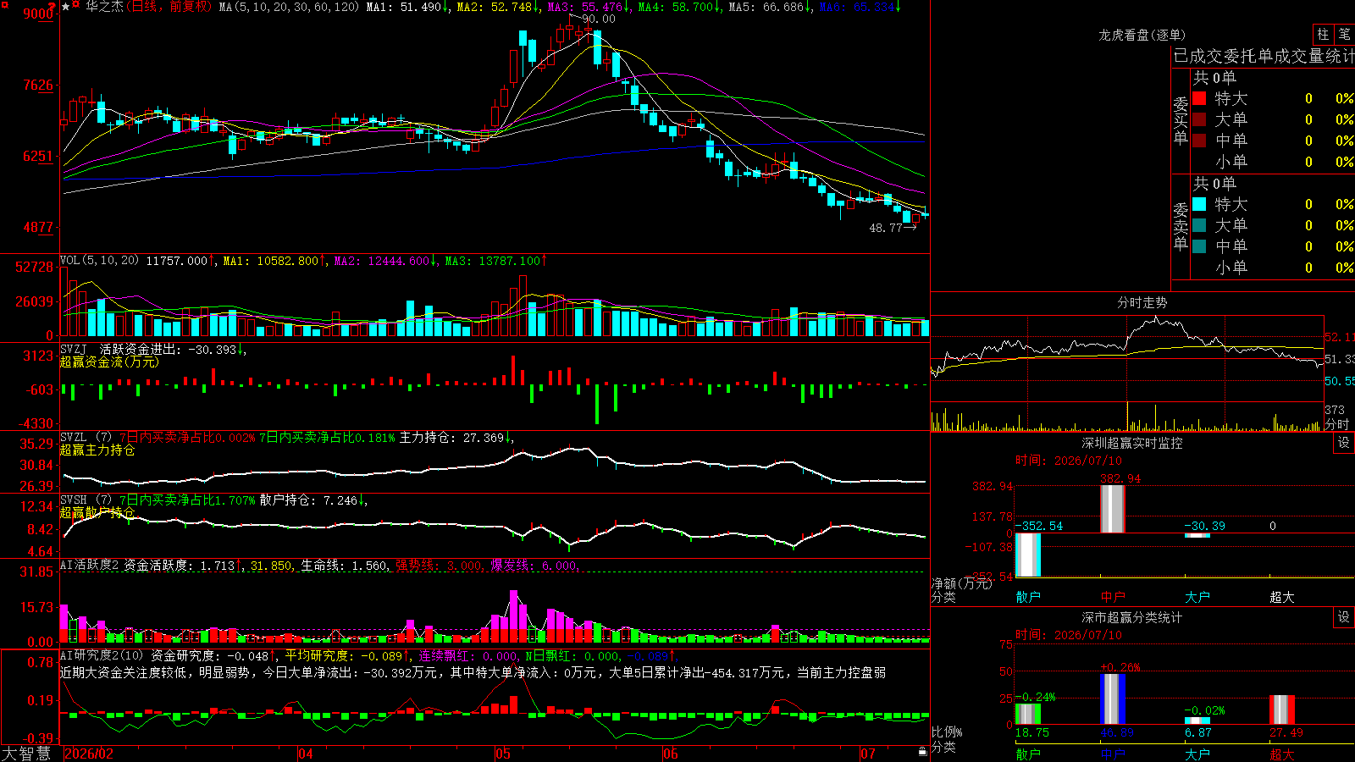
Task: Switch 龙虎看盘 to 柱 bar view
Action: tap(1323, 34)
